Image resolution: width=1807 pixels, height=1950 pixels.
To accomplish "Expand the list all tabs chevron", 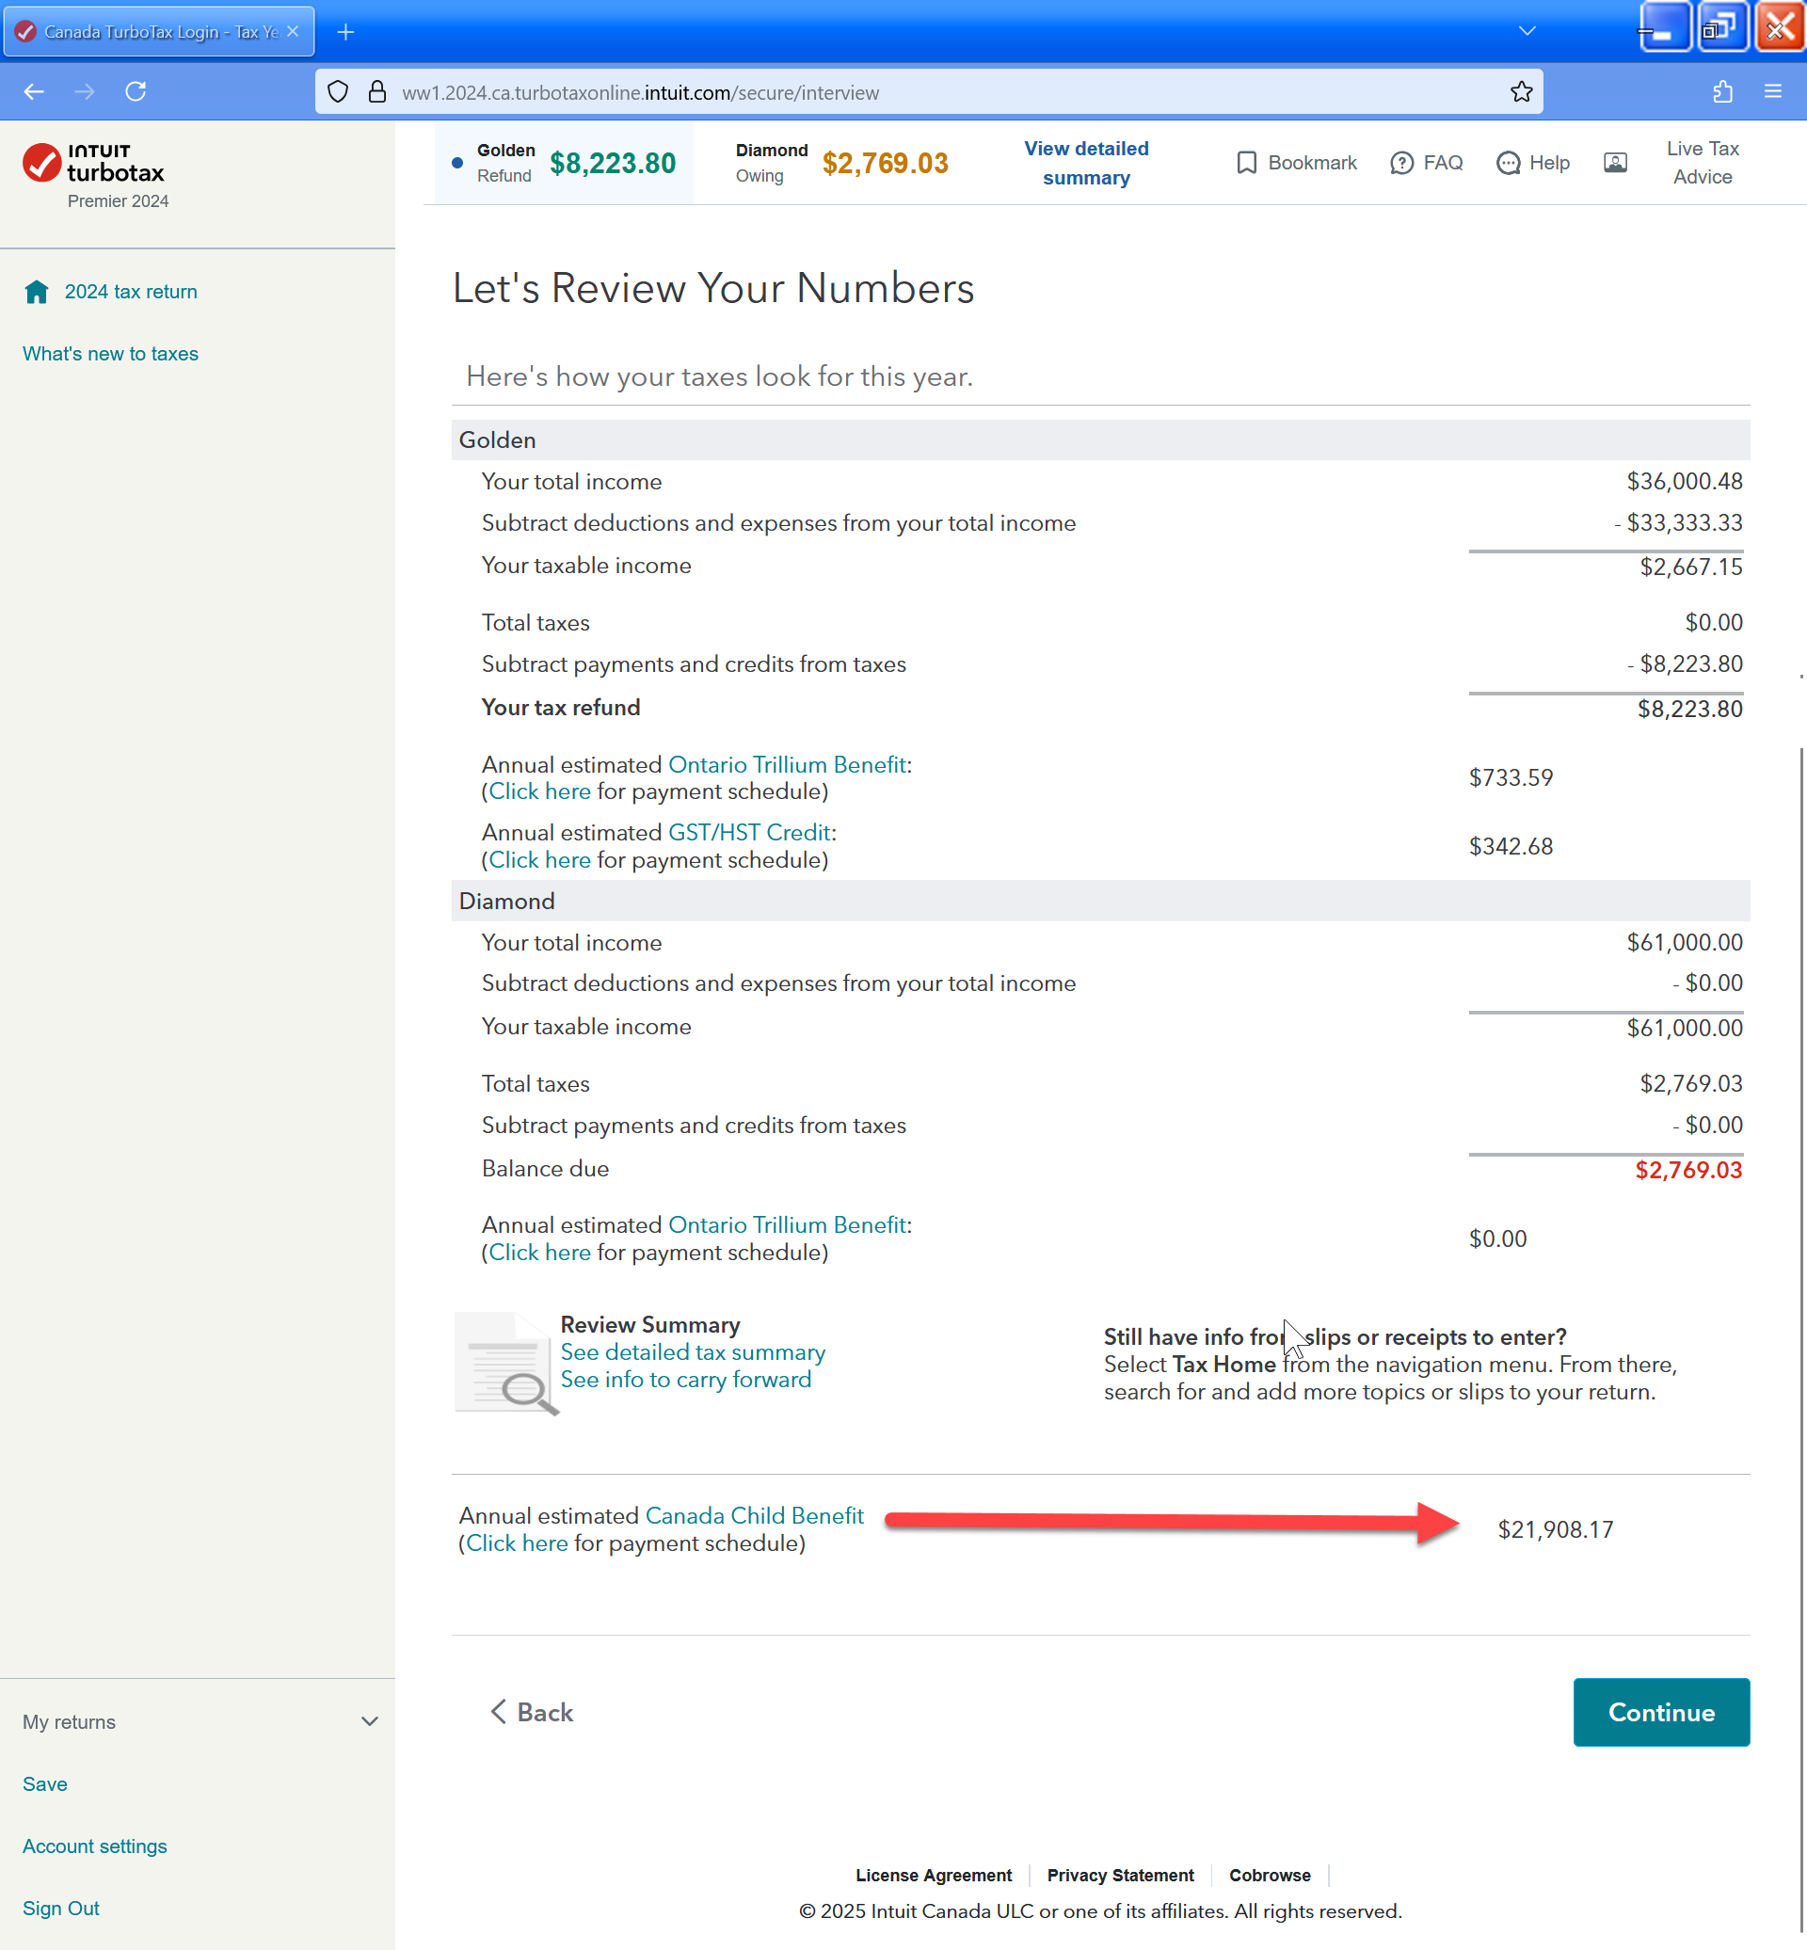I will point(1527,31).
